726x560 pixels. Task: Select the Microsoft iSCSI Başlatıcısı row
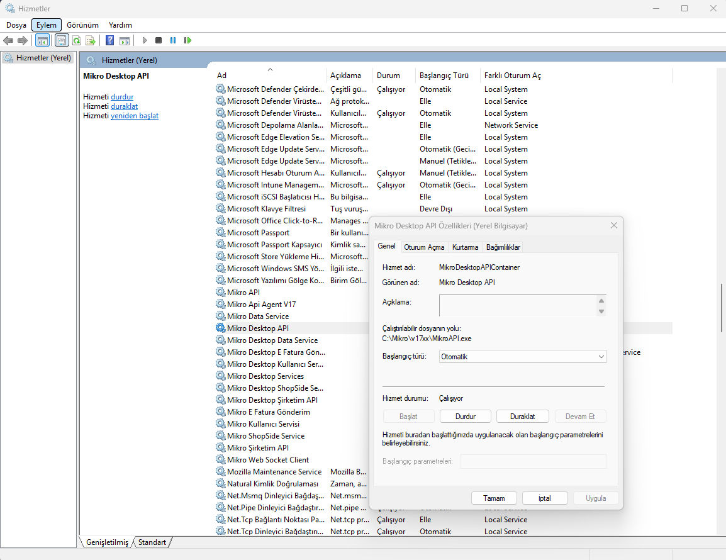click(444, 197)
